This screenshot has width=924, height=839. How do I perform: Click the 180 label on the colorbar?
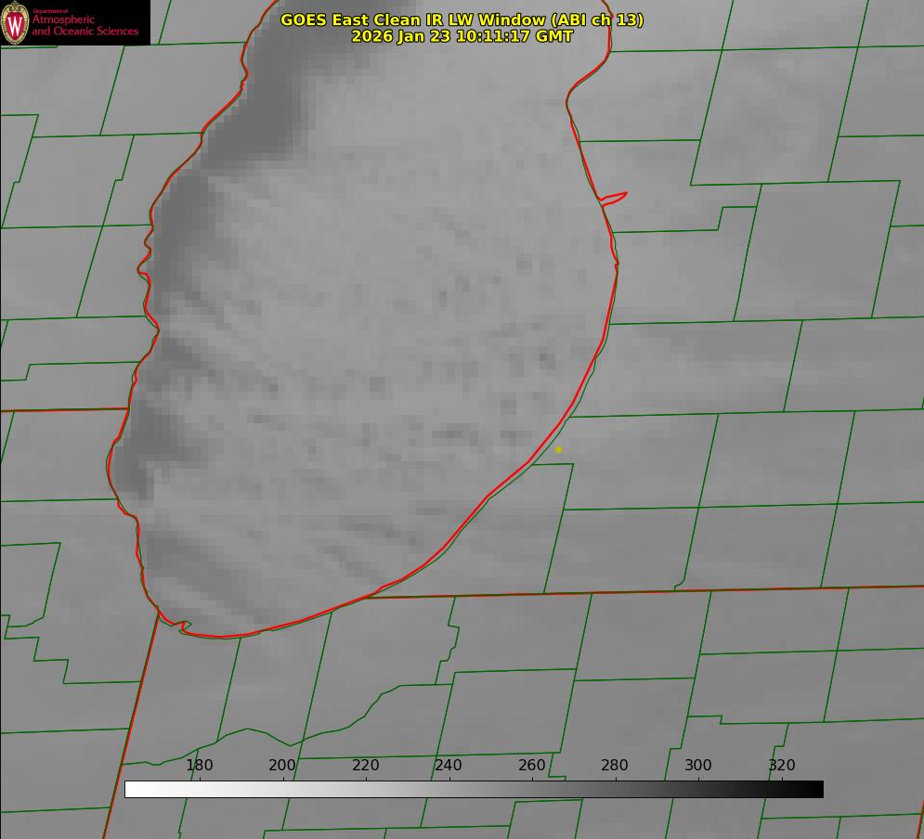tap(200, 765)
